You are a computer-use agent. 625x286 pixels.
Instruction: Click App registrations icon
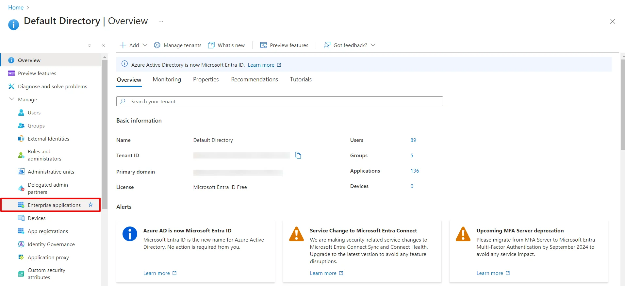21,231
